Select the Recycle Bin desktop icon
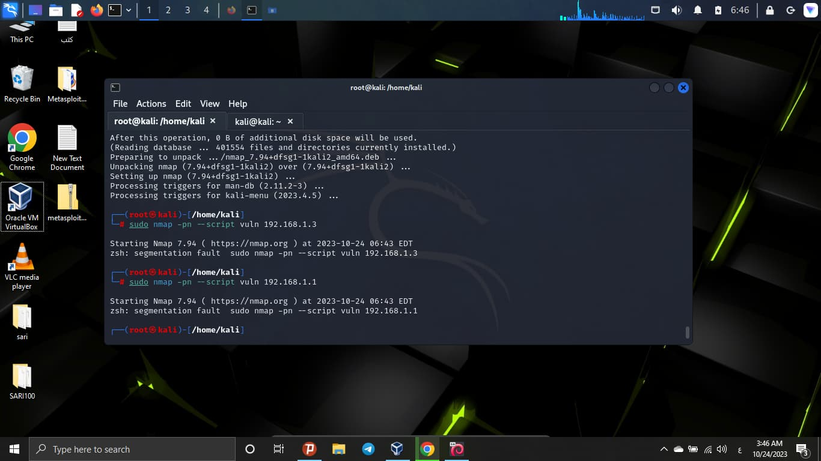This screenshot has width=821, height=461. (x=22, y=84)
